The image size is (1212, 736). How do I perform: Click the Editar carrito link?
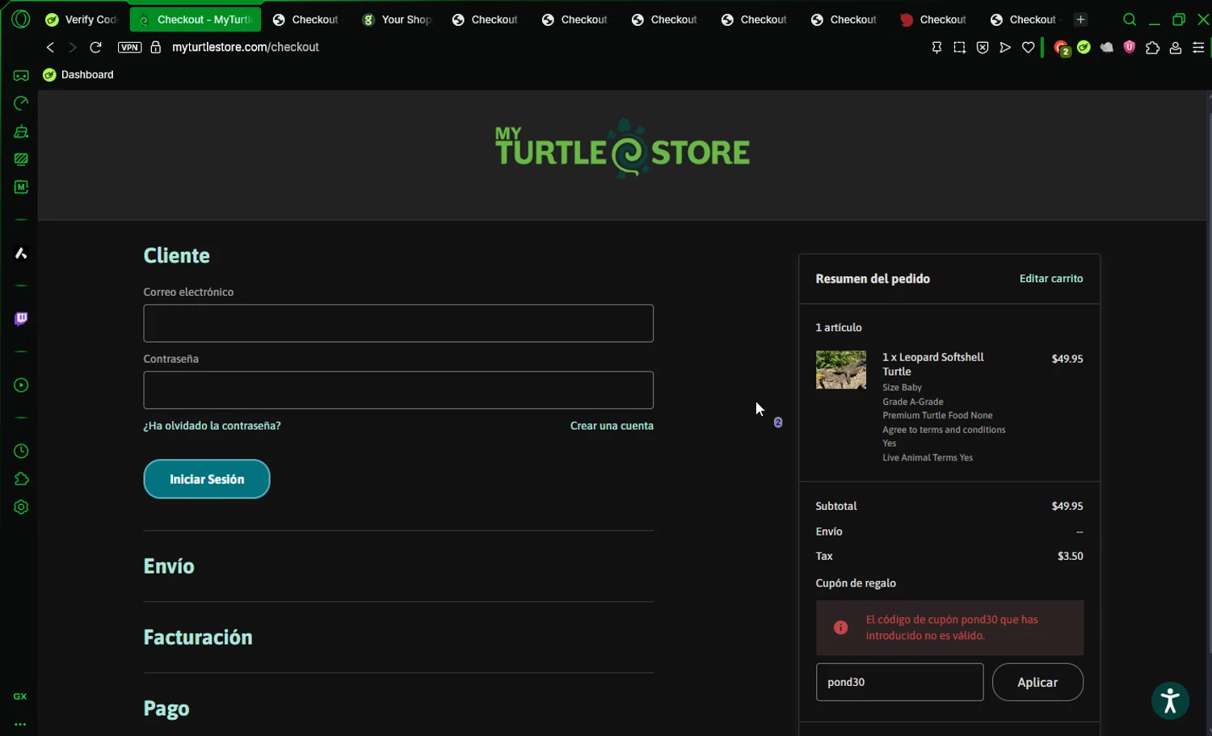point(1051,279)
